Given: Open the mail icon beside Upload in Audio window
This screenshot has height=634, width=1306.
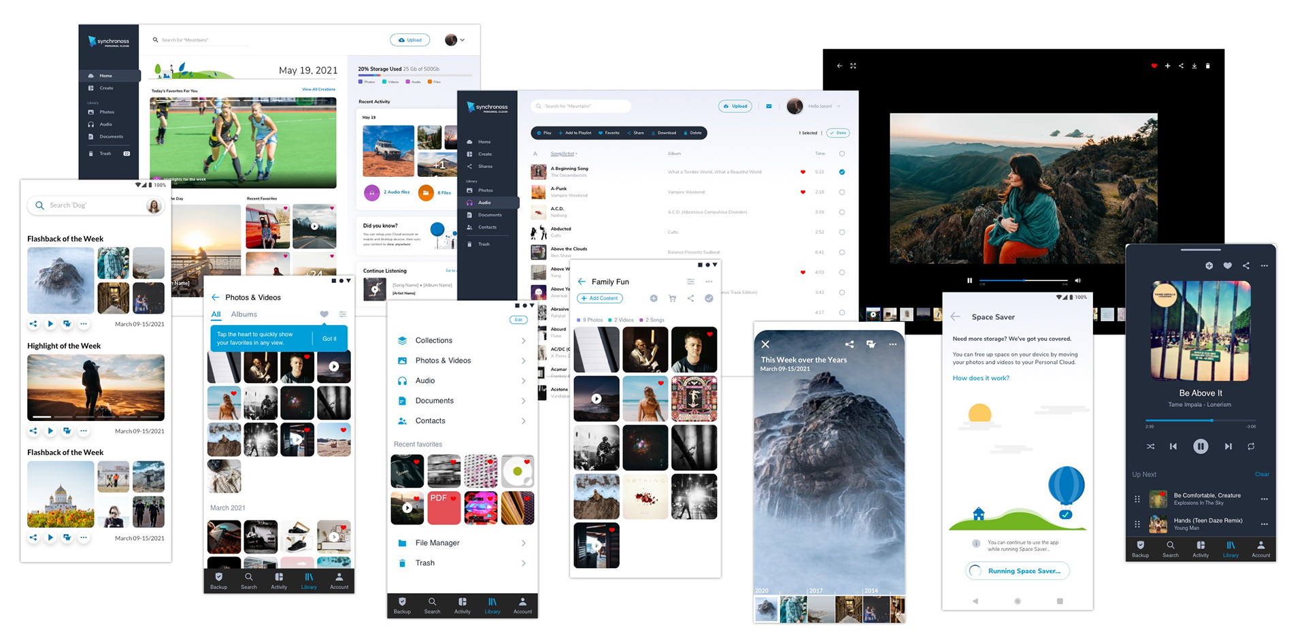Looking at the screenshot, I should [769, 106].
